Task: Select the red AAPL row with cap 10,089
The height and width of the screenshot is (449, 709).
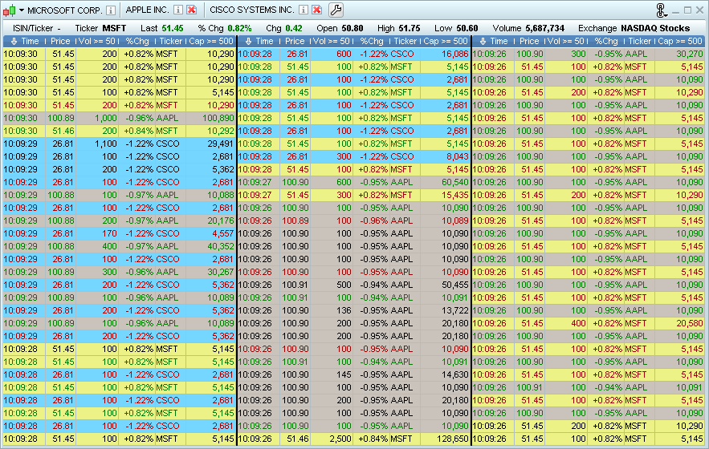Action: point(353,220)
